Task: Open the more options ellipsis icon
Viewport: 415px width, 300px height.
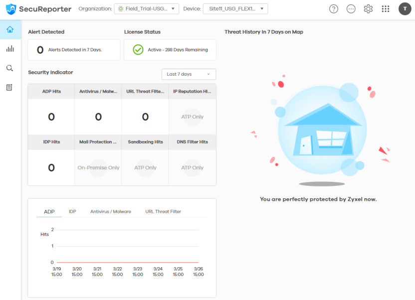Action: (x=351, y=9)
